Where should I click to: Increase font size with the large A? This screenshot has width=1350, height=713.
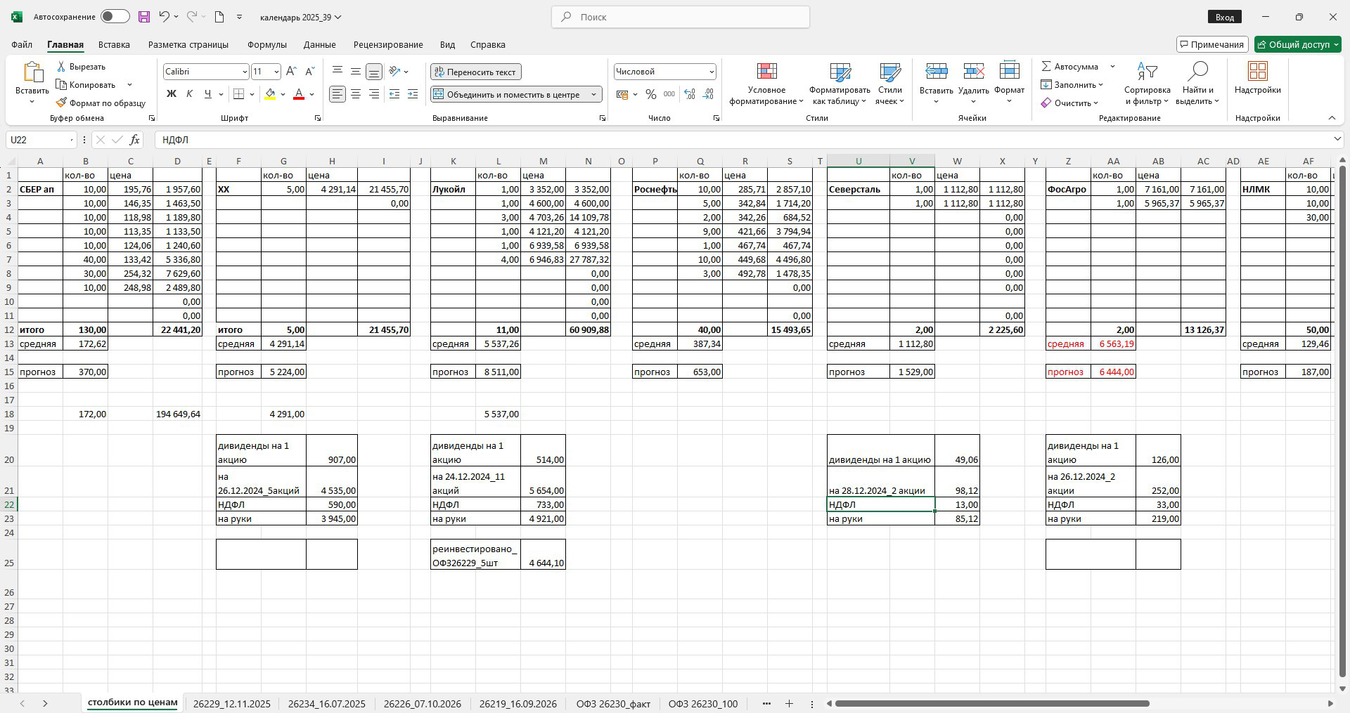pos(292,72)
